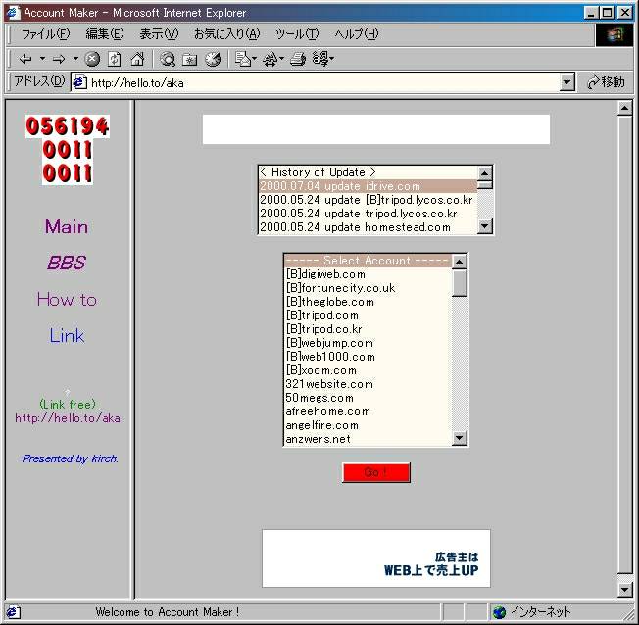The width and height of the screenshot is (639, 625).
Task: Open the Back button history dropdown arrow
Action: coord(42,59)
